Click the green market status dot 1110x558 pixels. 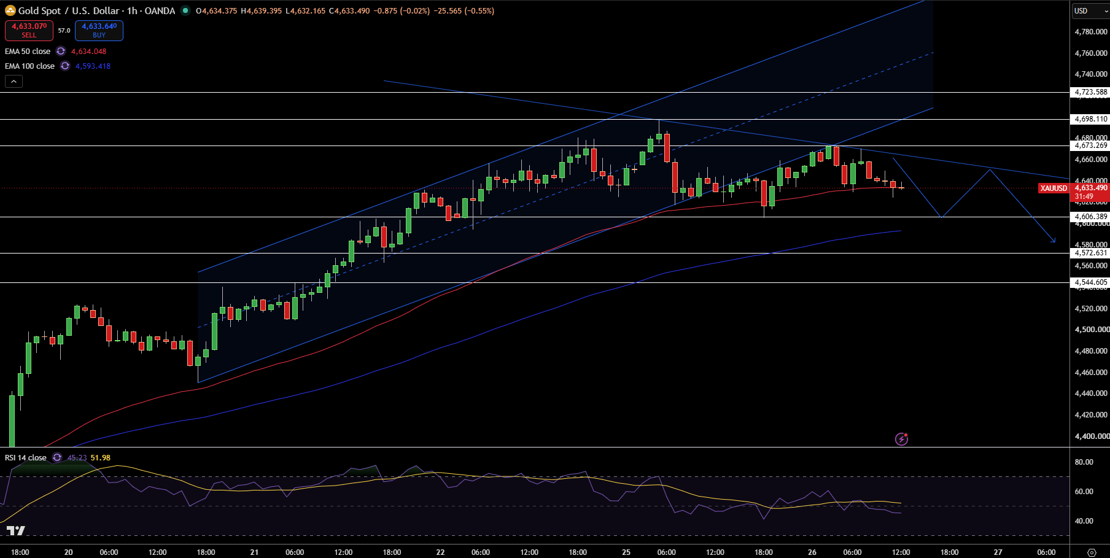(x=185, y=10)
